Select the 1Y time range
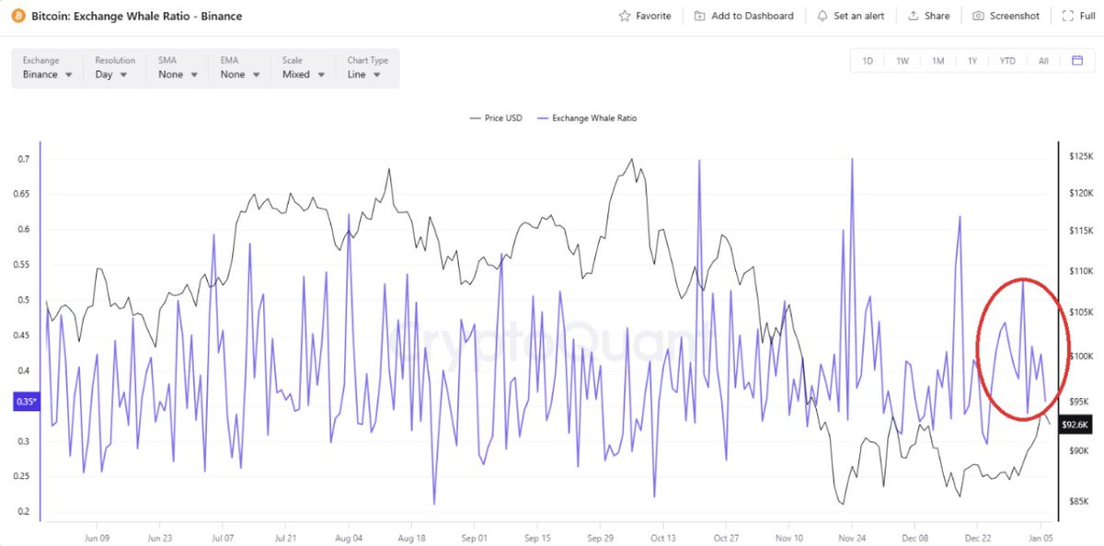The width and height of the screenshot is (1104, 546). coord(972,61)
